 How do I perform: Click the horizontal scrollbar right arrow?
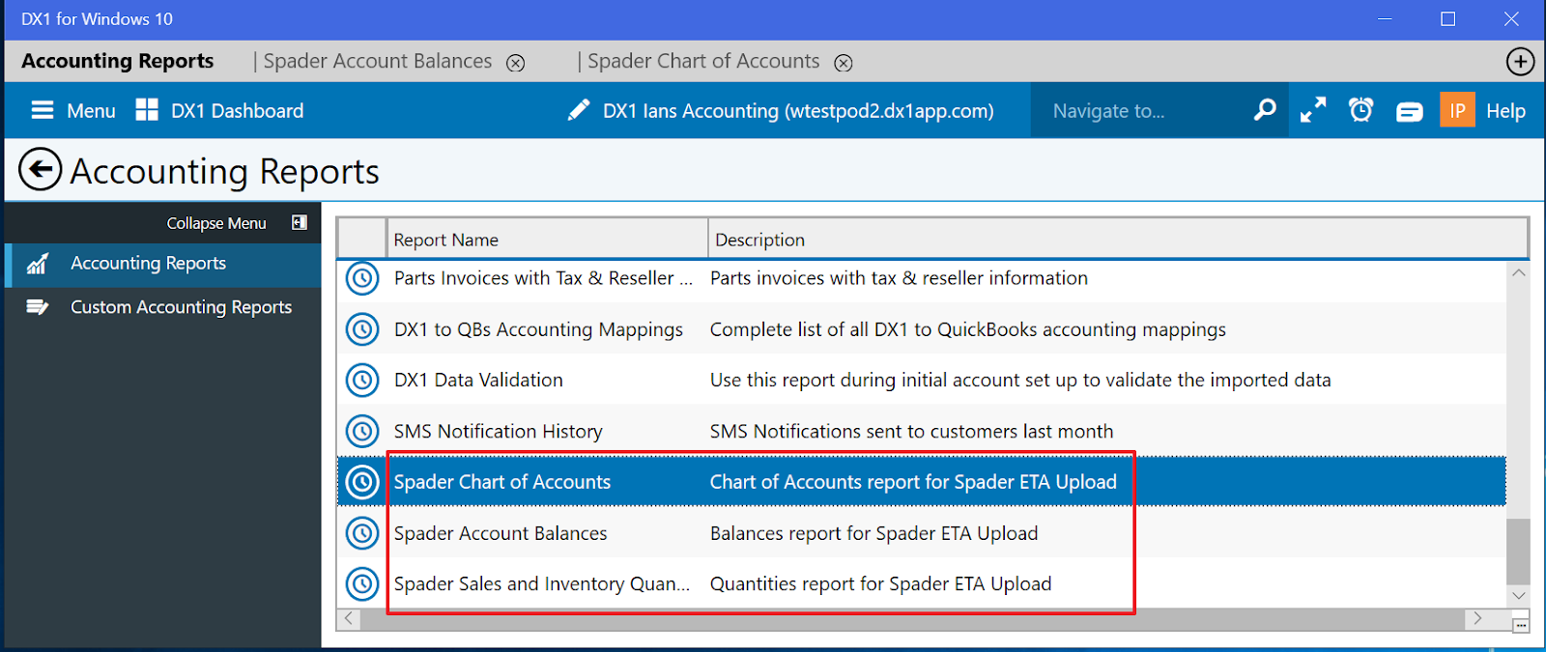[x=1476, y=618]
